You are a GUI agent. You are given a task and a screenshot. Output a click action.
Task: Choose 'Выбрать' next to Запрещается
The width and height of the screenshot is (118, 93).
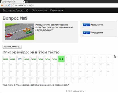pyautogui.click(x=86, y=33)
